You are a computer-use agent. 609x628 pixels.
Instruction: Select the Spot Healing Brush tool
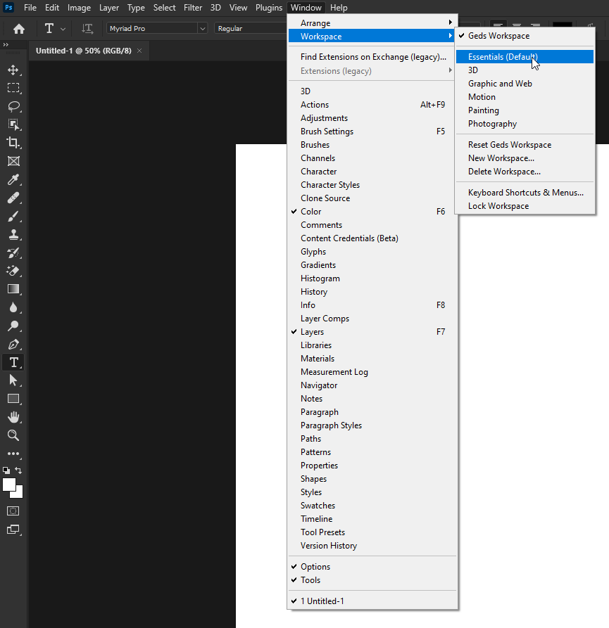13,198
